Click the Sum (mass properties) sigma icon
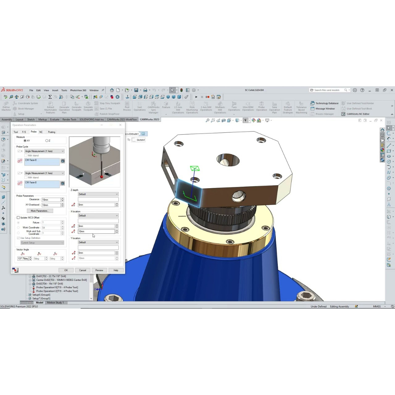This screenshot has width=395, height=395. tap(50, 97)
